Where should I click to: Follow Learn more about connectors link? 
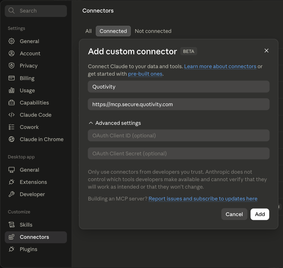pos(220,66)
